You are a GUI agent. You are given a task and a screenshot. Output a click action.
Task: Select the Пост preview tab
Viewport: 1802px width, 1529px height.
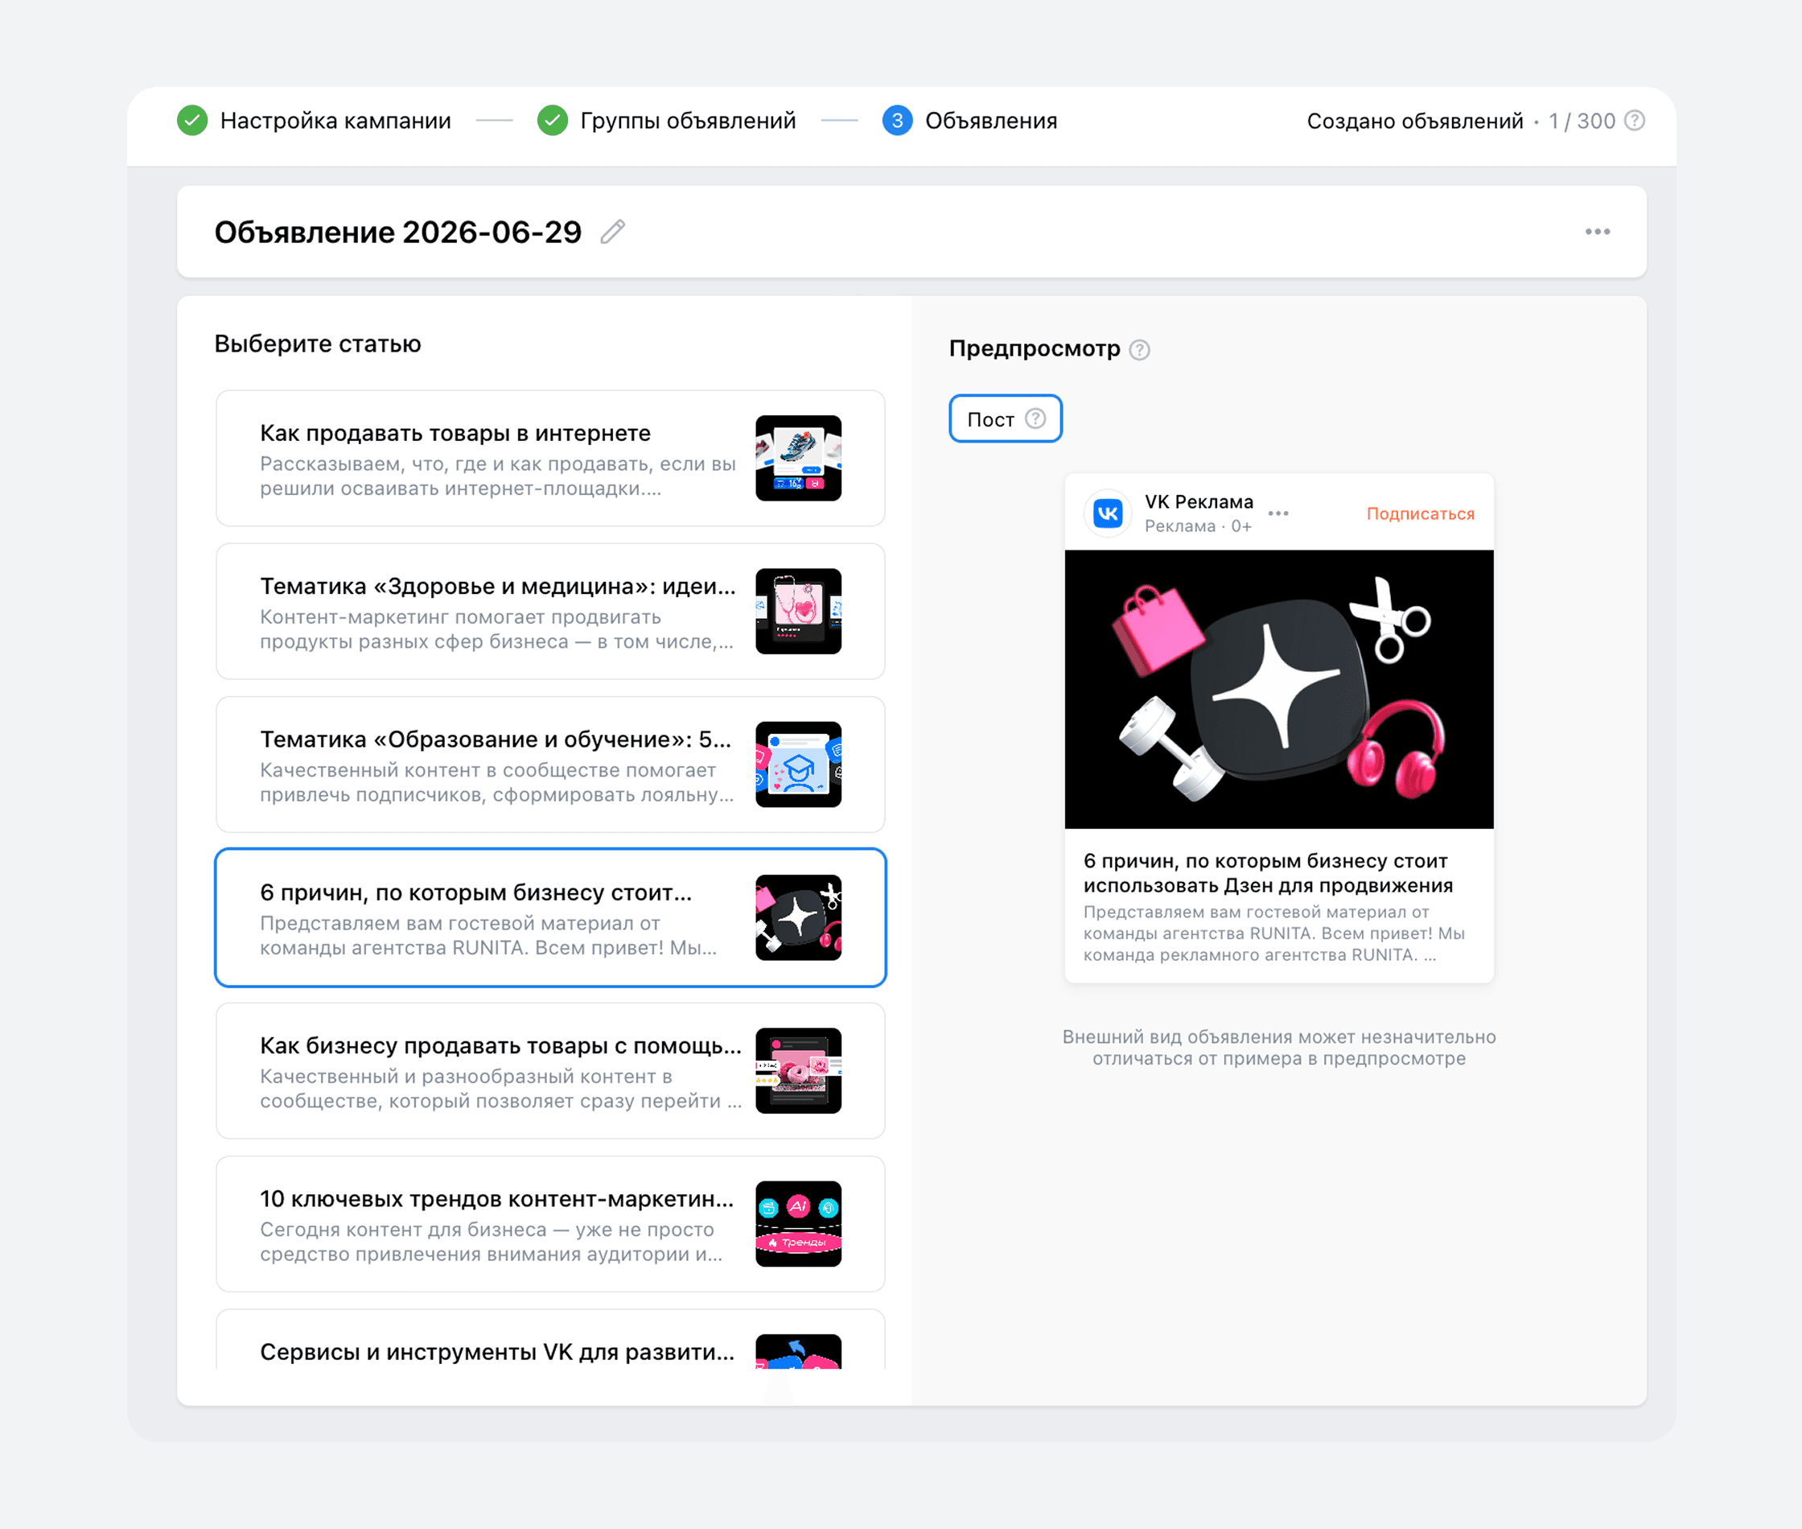(x=1005, y=418)
